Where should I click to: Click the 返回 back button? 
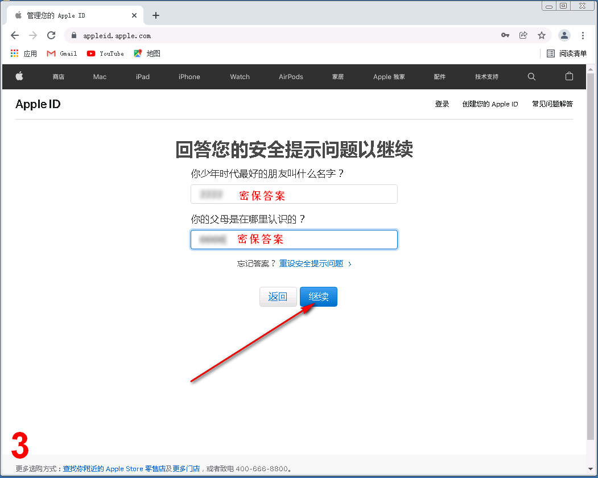[x=278, y=296]
